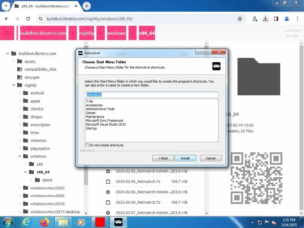The image size is (304, 228).
Task: Expand the android tree folder
Action: pyautogui.click(x=19, y=93)
